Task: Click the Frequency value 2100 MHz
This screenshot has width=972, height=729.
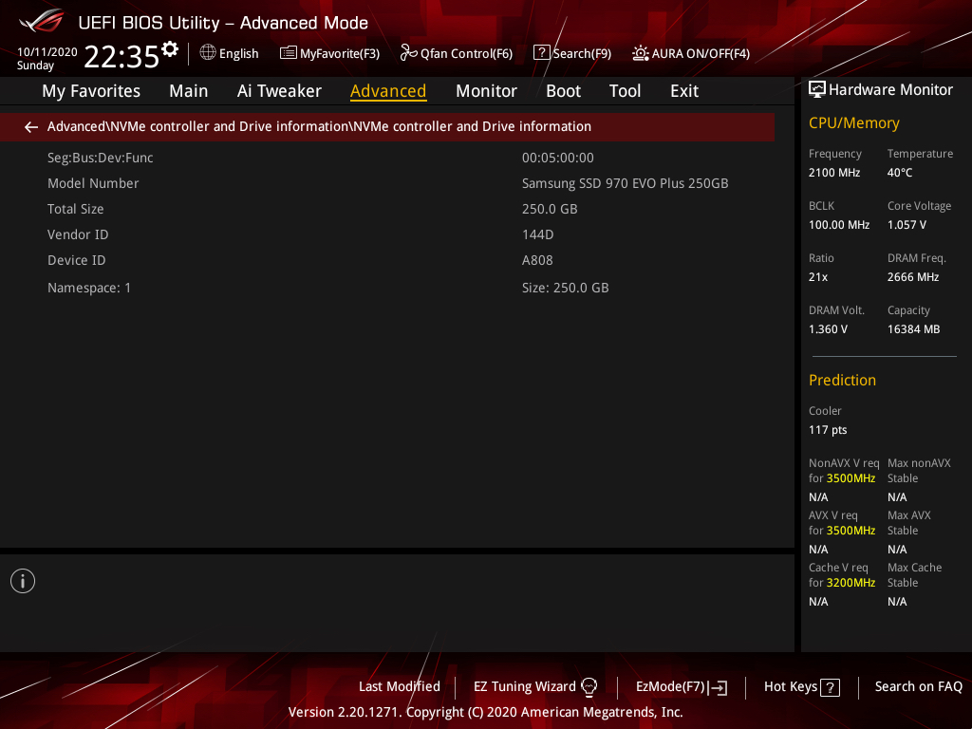Action: [834, 173]
